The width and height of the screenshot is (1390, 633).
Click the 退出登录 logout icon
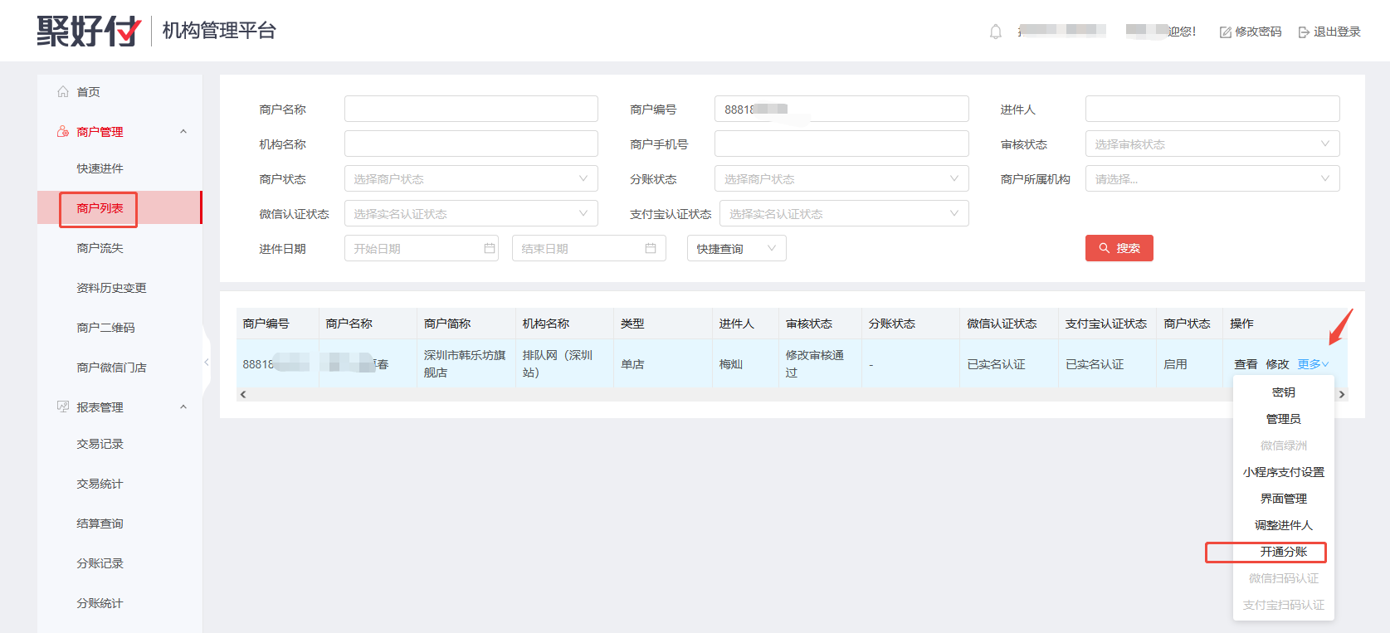1304,32
